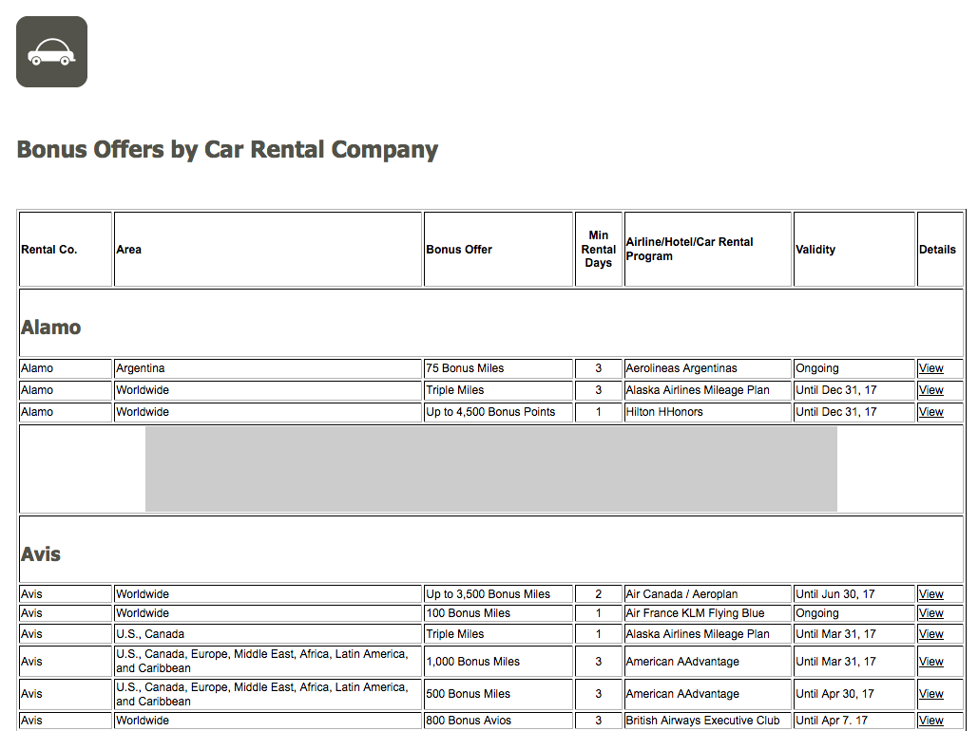This screenshot has width=978, height=731.
Task: Select Aerolineas Argentinas program cell
Action: coord(708,368)
